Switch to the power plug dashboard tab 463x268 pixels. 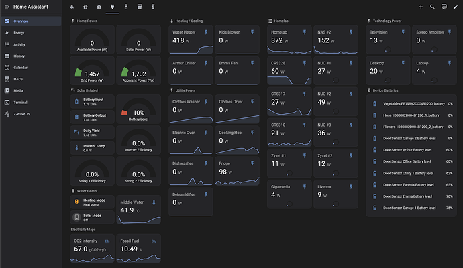(x=113, y=7)
